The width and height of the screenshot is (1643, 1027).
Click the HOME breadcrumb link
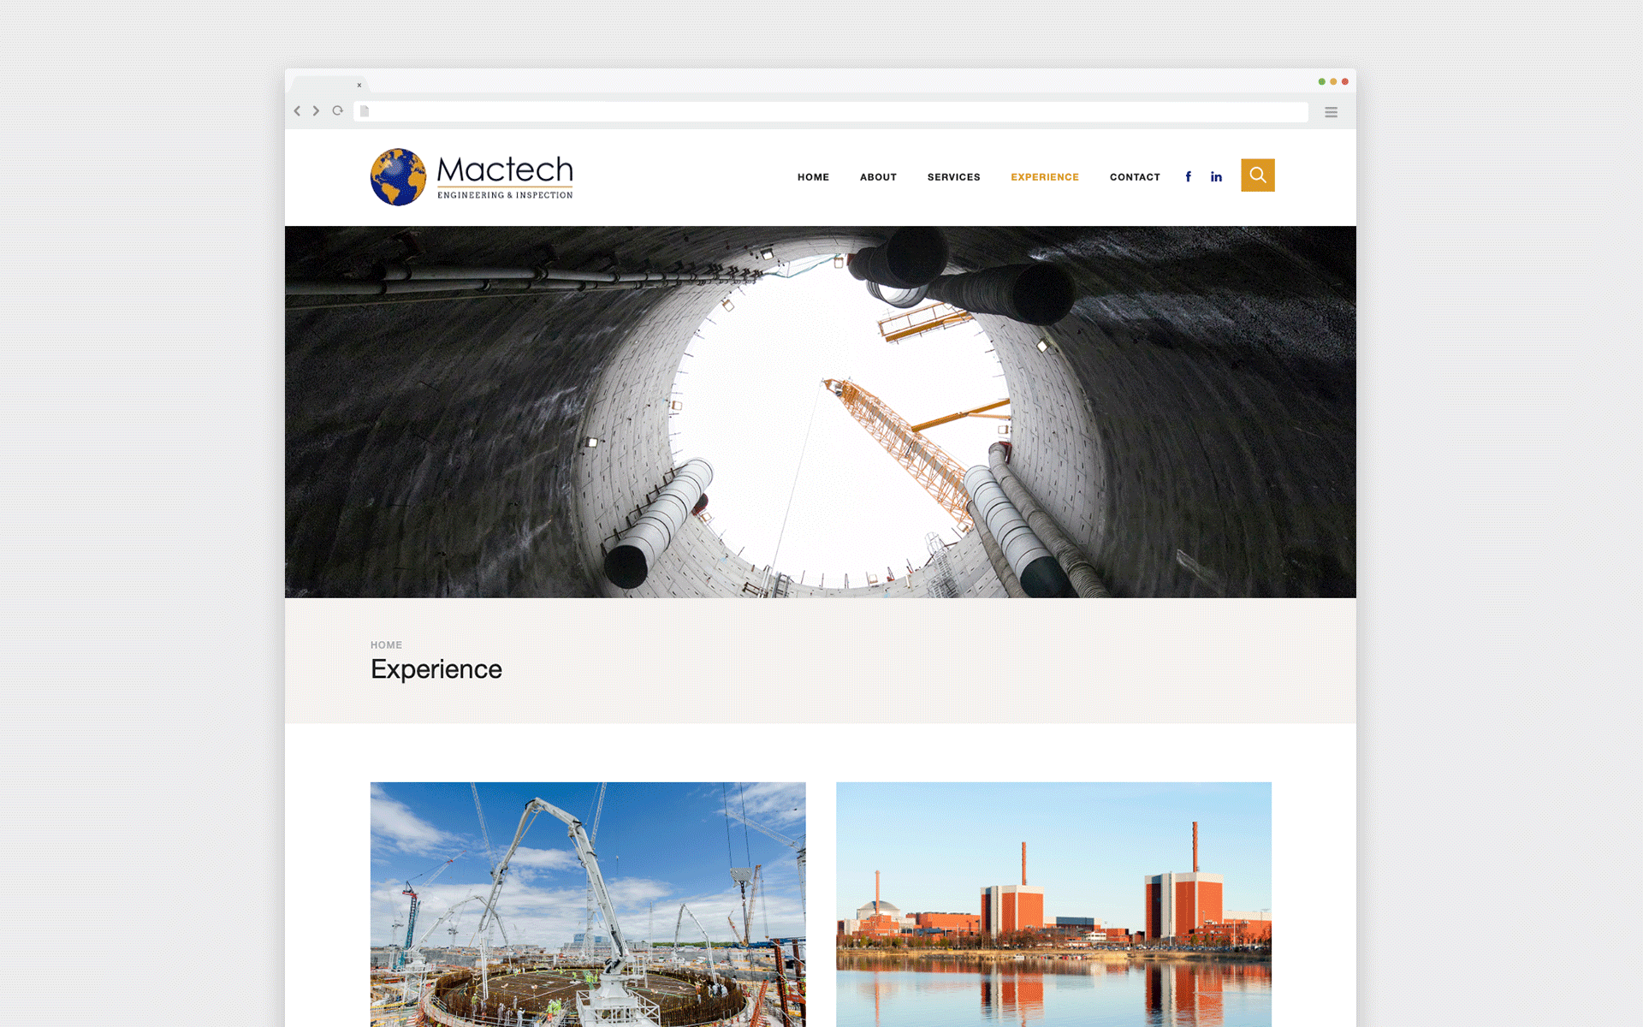click(386, 645)
